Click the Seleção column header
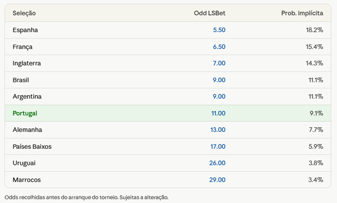 pyautogui.click(x=24, y=13)
